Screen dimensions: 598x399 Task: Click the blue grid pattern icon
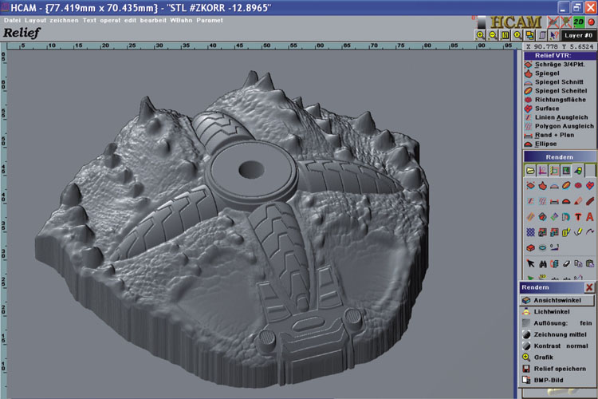point(530,232)
